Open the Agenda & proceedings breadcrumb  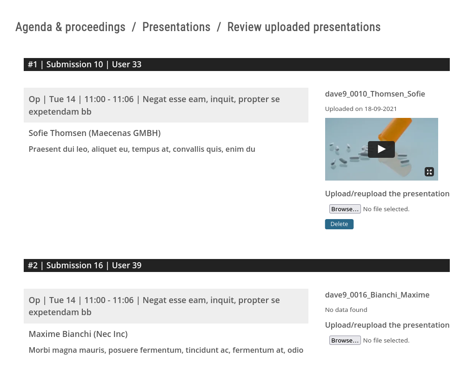70,27
